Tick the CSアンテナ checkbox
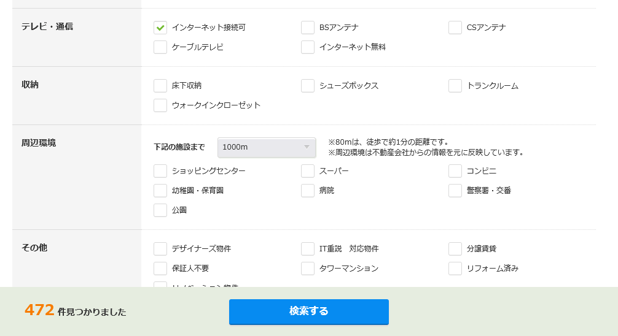Screen dimensions: 618x336 pyautogui.click(x=455, y=28)
